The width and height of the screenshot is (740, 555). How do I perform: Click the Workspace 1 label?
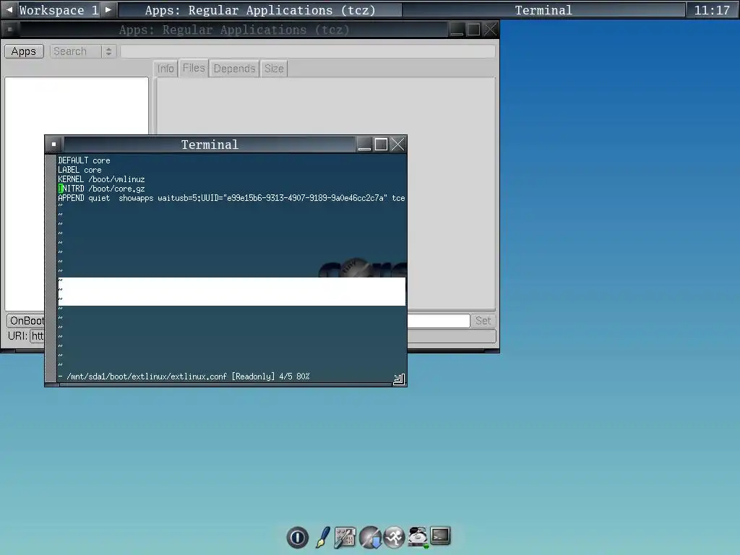(59, 10)
